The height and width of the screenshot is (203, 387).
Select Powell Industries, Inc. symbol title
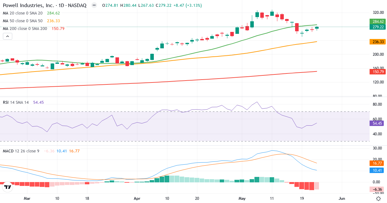click(x=45, y=5)
